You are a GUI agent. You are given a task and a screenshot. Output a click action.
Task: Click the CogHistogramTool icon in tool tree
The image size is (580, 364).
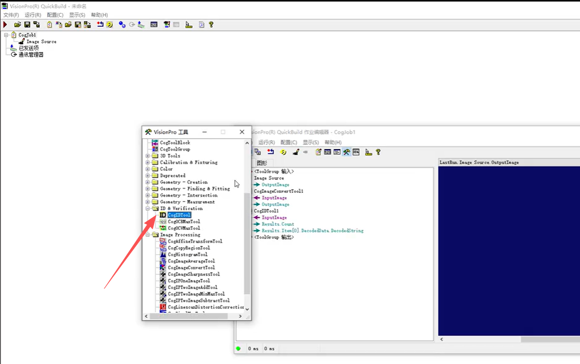[163, 255]
